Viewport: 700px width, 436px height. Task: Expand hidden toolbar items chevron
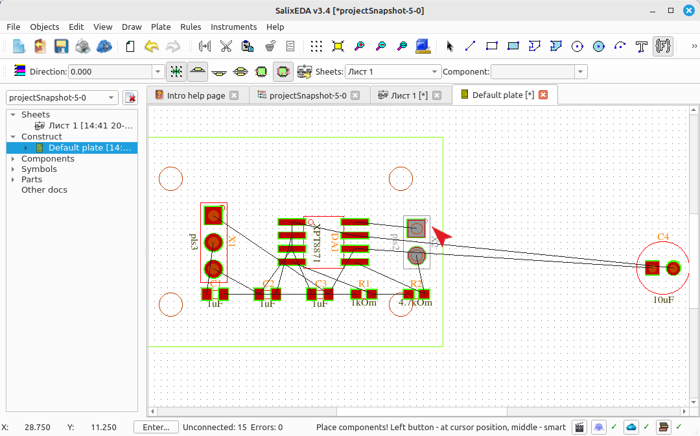coord(694,46)
